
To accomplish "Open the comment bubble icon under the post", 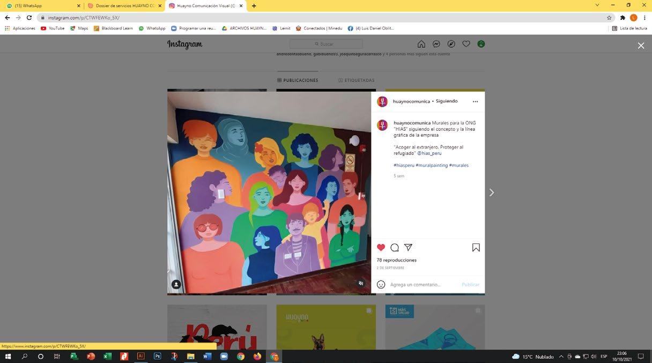I will tap(395, 247).
